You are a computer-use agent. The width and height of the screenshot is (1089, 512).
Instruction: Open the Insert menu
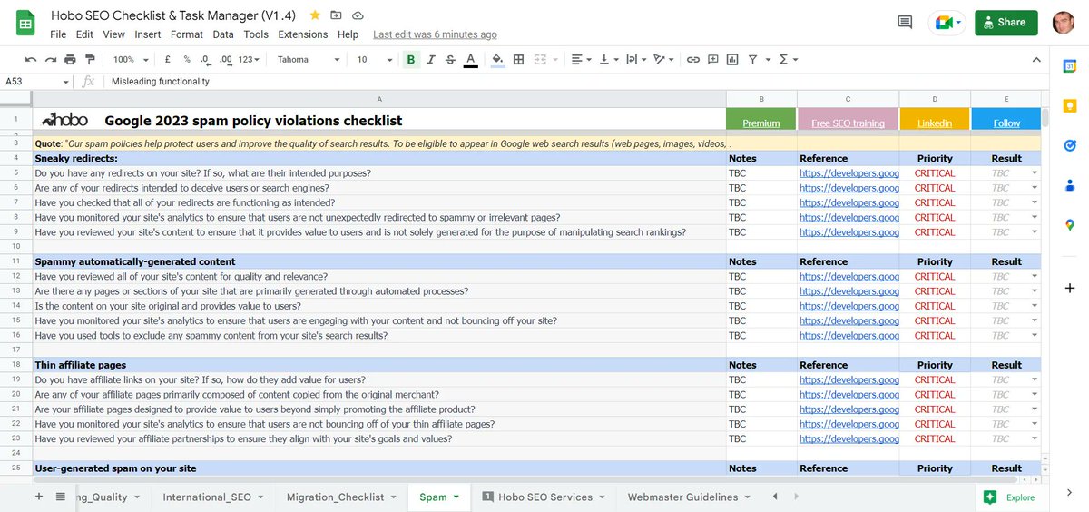click(x=148, y=34)
